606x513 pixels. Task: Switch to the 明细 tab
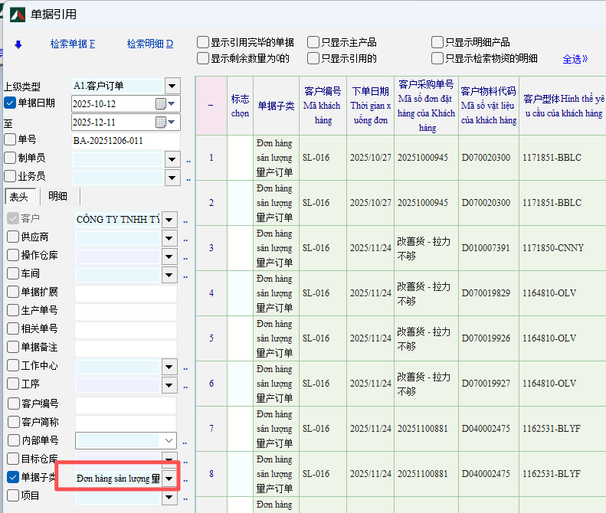click(57, 196)
